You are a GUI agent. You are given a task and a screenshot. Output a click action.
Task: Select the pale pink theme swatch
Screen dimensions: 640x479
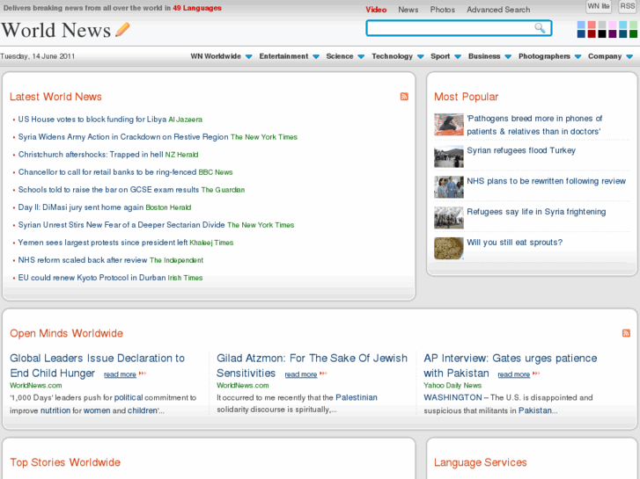tap(612, 25)
